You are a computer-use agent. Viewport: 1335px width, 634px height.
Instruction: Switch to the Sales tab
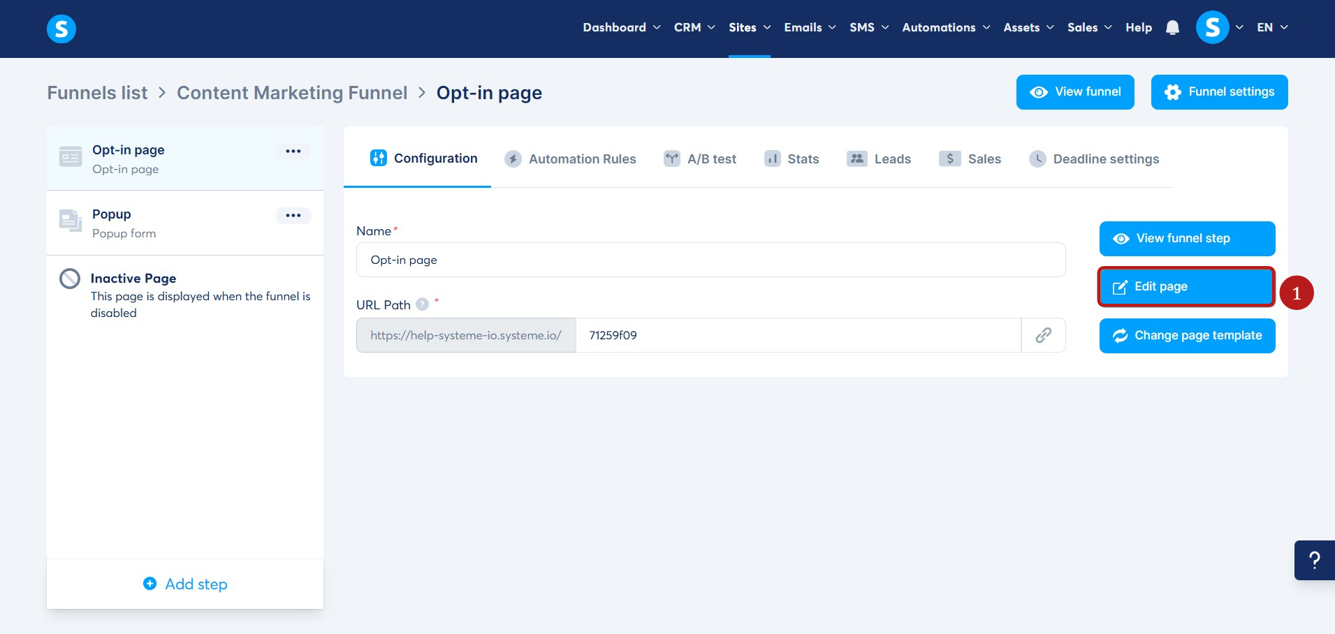point(970,159)
